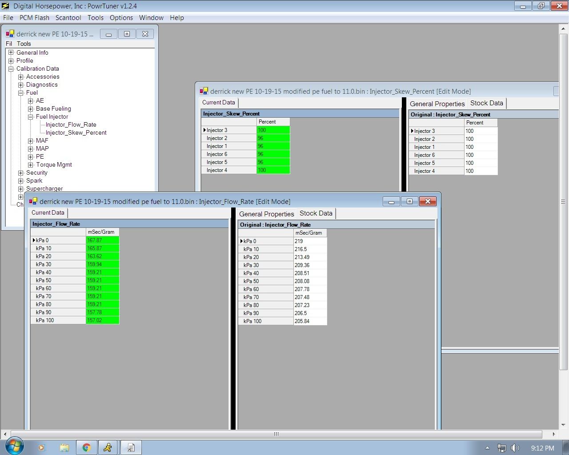Click the kPa 50 current value cell
The height and width of the screenshot is (455, 569).
coord(103,280)
